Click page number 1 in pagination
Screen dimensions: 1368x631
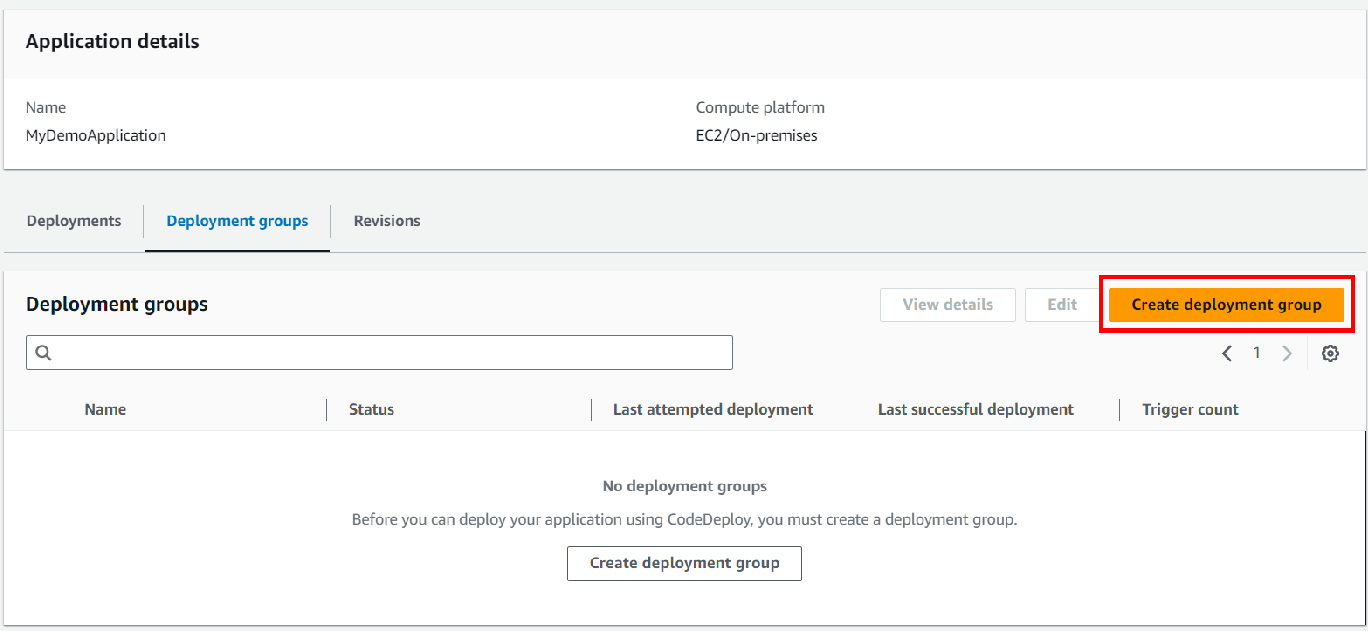[x=1257, y=353]
